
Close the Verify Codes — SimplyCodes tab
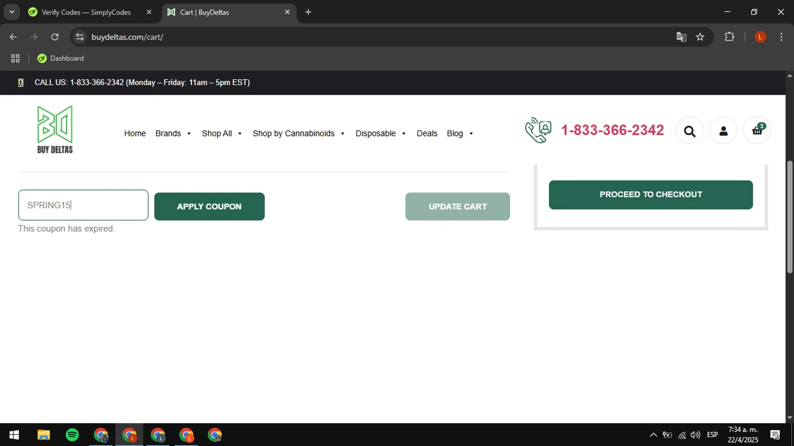pos(149,12)
